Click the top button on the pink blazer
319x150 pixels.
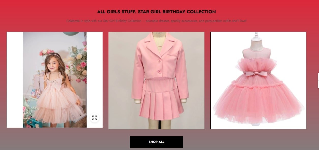(x=159, y=60)
